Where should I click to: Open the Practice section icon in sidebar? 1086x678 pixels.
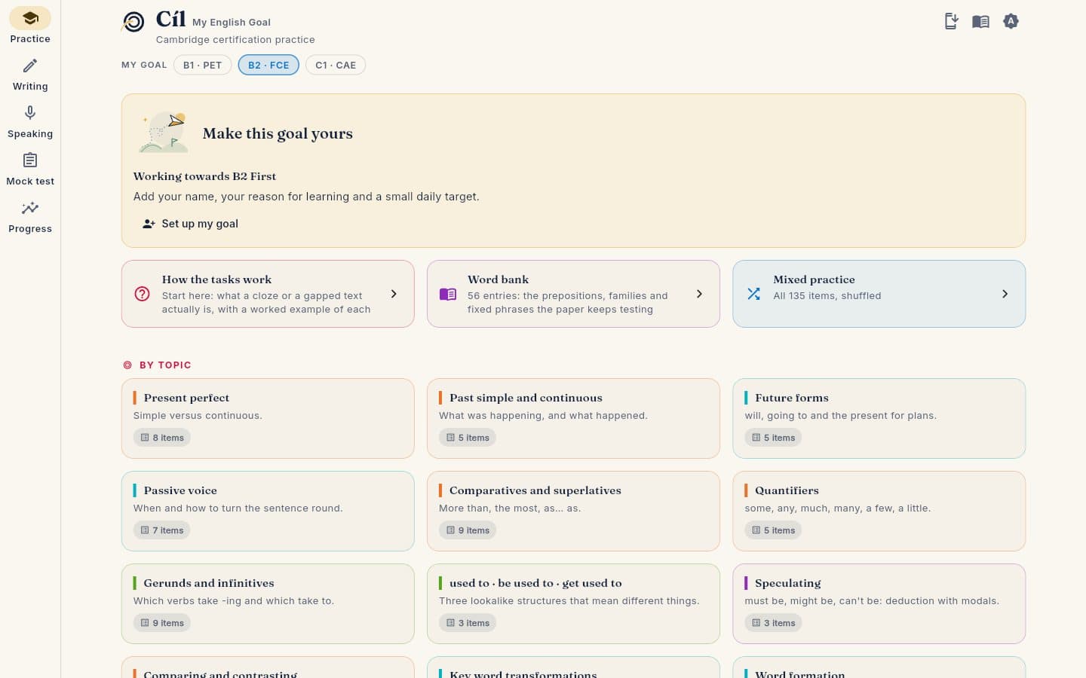pyautogui.click(x=30, y=18)
